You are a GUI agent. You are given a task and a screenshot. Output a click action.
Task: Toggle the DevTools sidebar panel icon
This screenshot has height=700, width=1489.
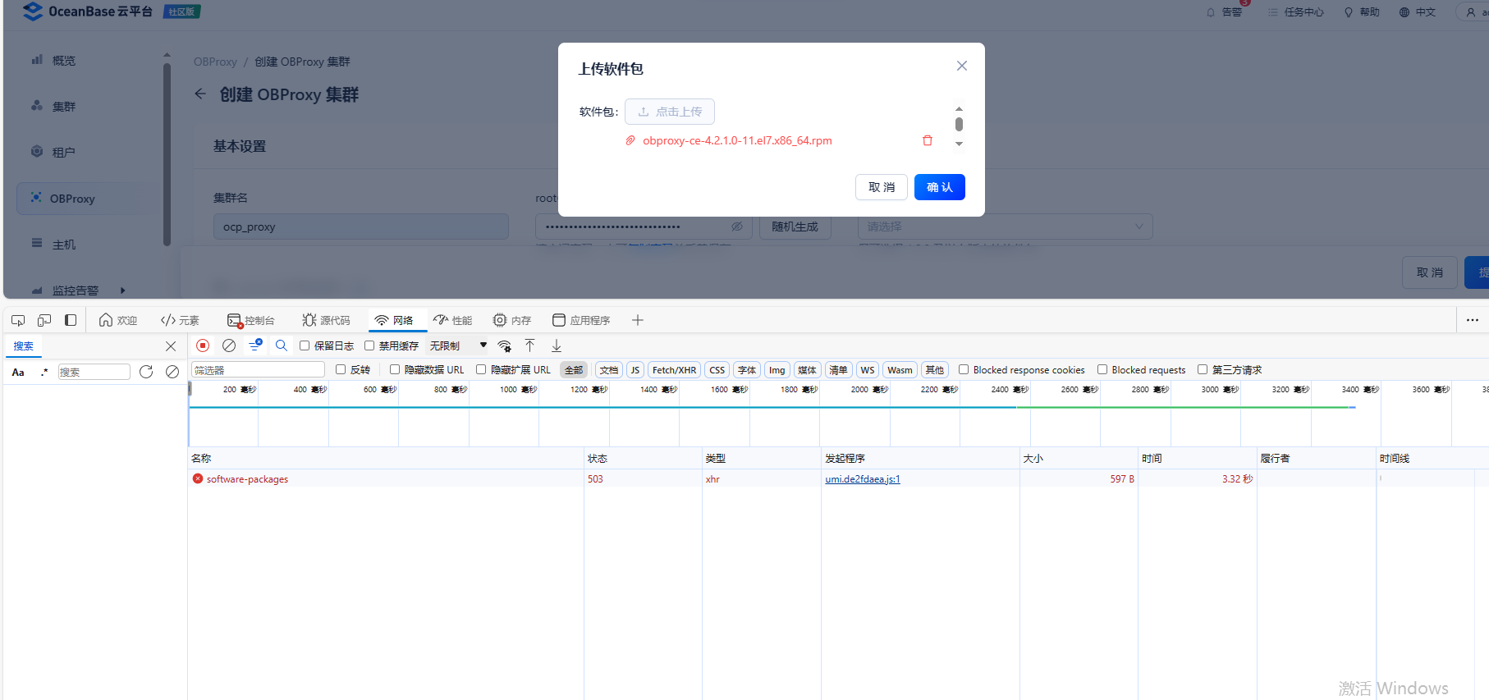71,320
